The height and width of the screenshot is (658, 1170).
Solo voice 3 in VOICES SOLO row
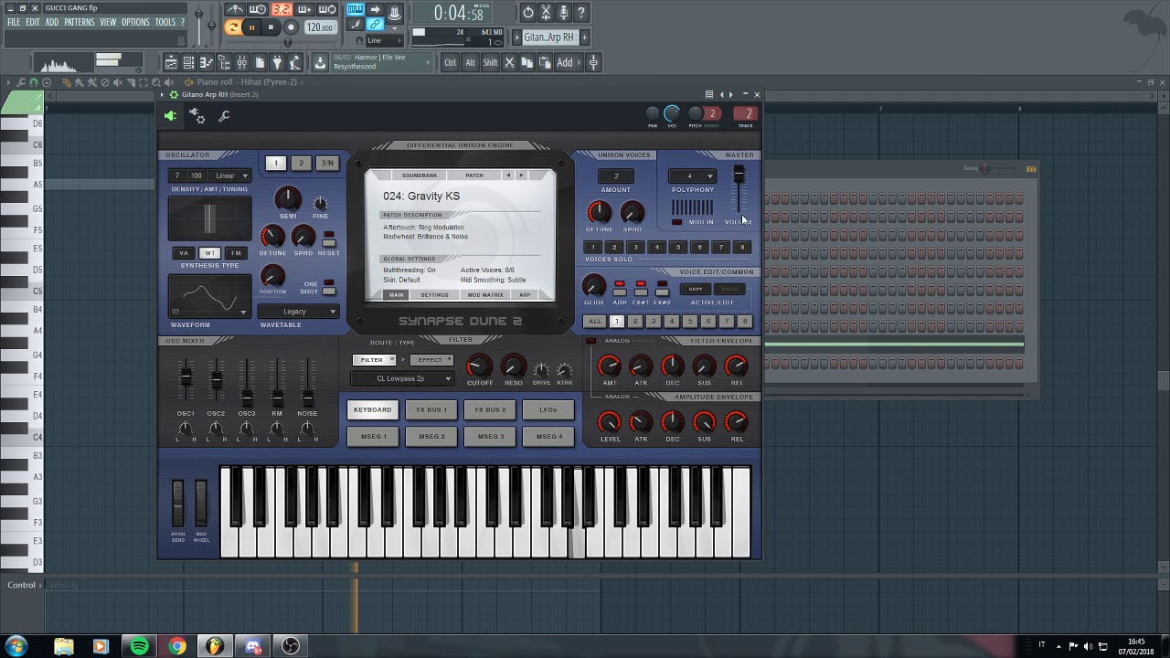635,247
